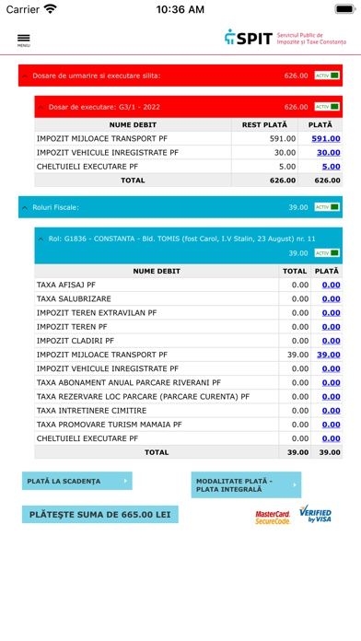Tap the 10:36 AM clock

click(180, 9)
